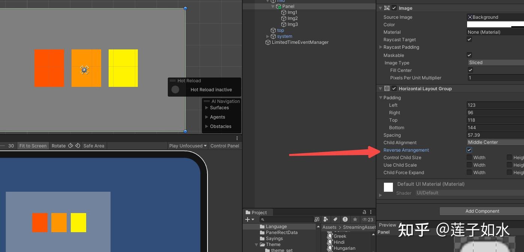Image resolution: width=524 pixels, height=252 pixels.
Task: Uncheck the Reverse Arrangement checkbox
Action: (x=469, y=150)
